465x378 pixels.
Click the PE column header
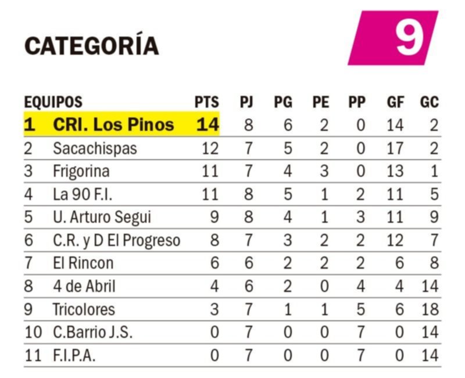click(321, 102)
